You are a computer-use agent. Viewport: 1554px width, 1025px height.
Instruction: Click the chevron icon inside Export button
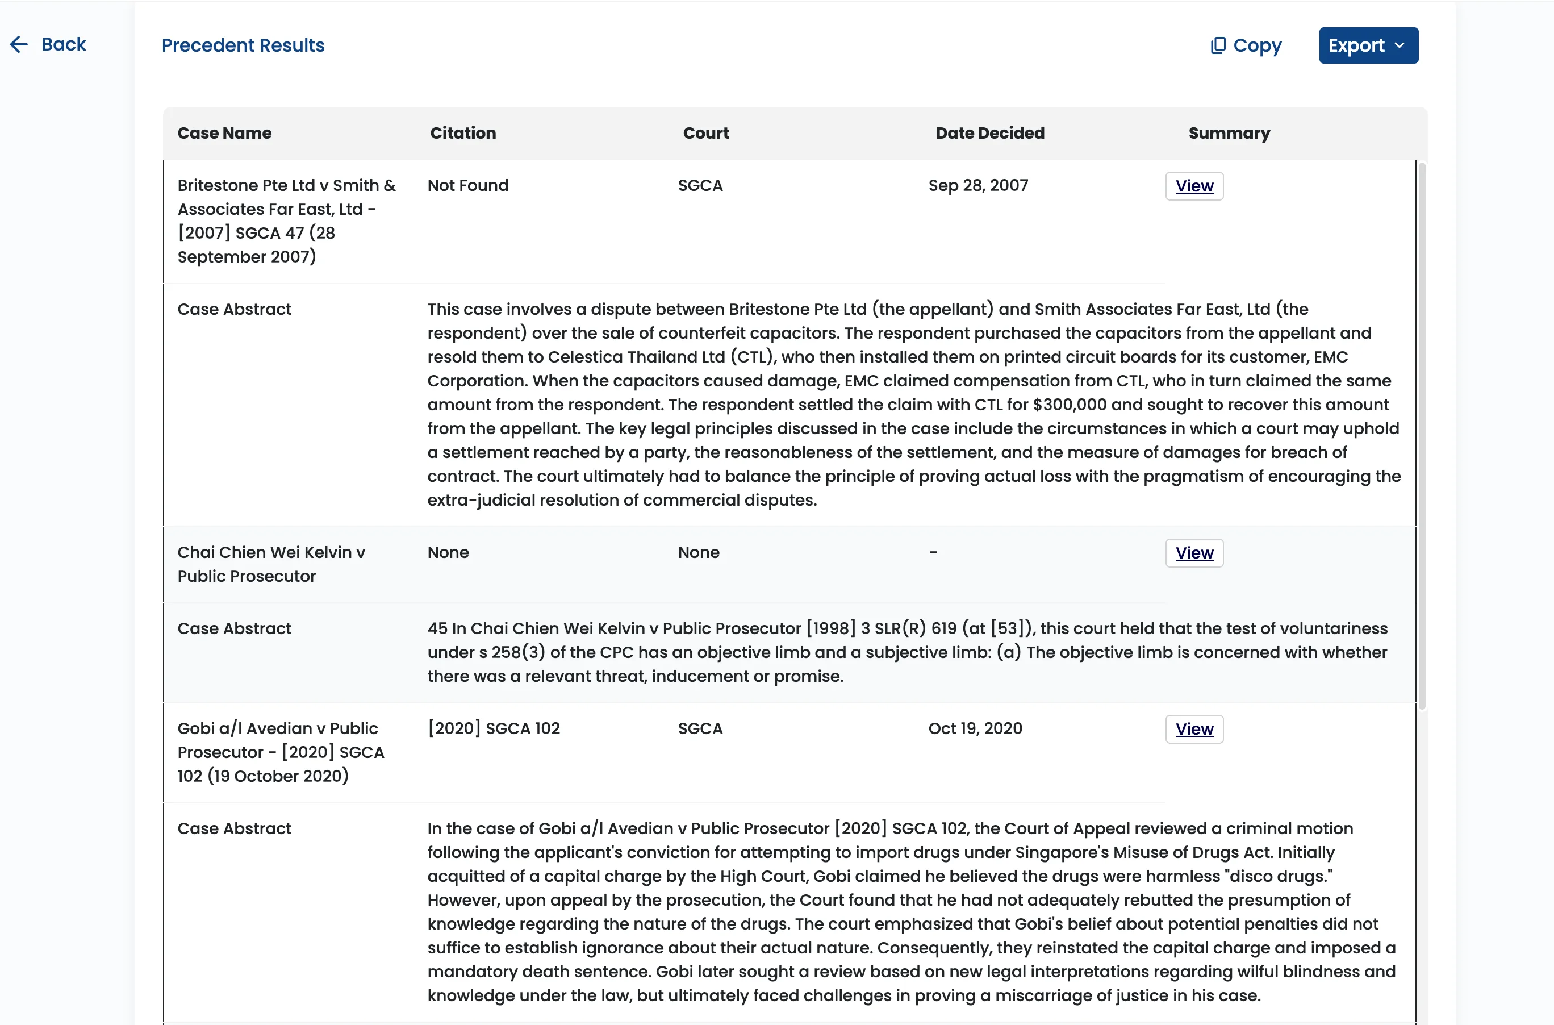pyautogui.click(x=1400, y=46)
